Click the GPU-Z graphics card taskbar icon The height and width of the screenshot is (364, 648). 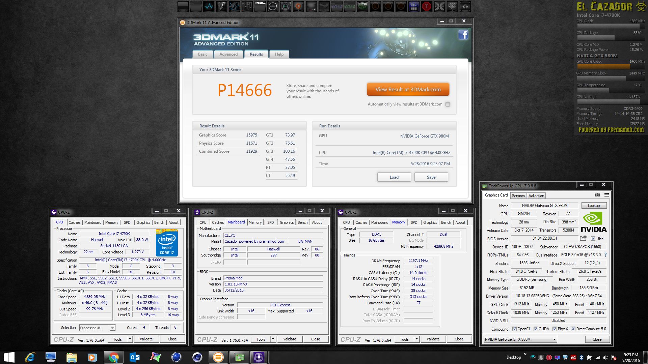click(239, 357)
